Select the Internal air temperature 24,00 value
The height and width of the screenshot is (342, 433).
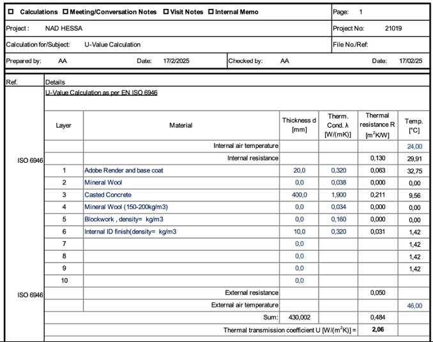[414, 146]
